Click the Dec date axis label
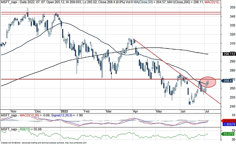 pos(38,111)
